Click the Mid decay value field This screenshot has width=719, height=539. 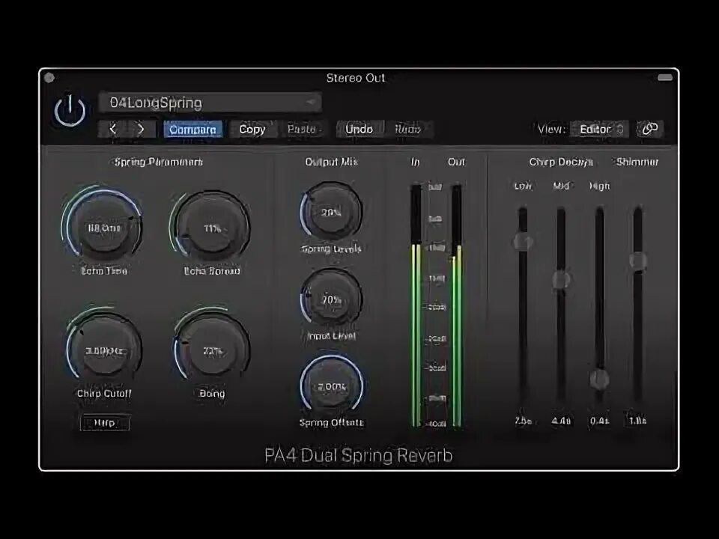coord(561,420)
